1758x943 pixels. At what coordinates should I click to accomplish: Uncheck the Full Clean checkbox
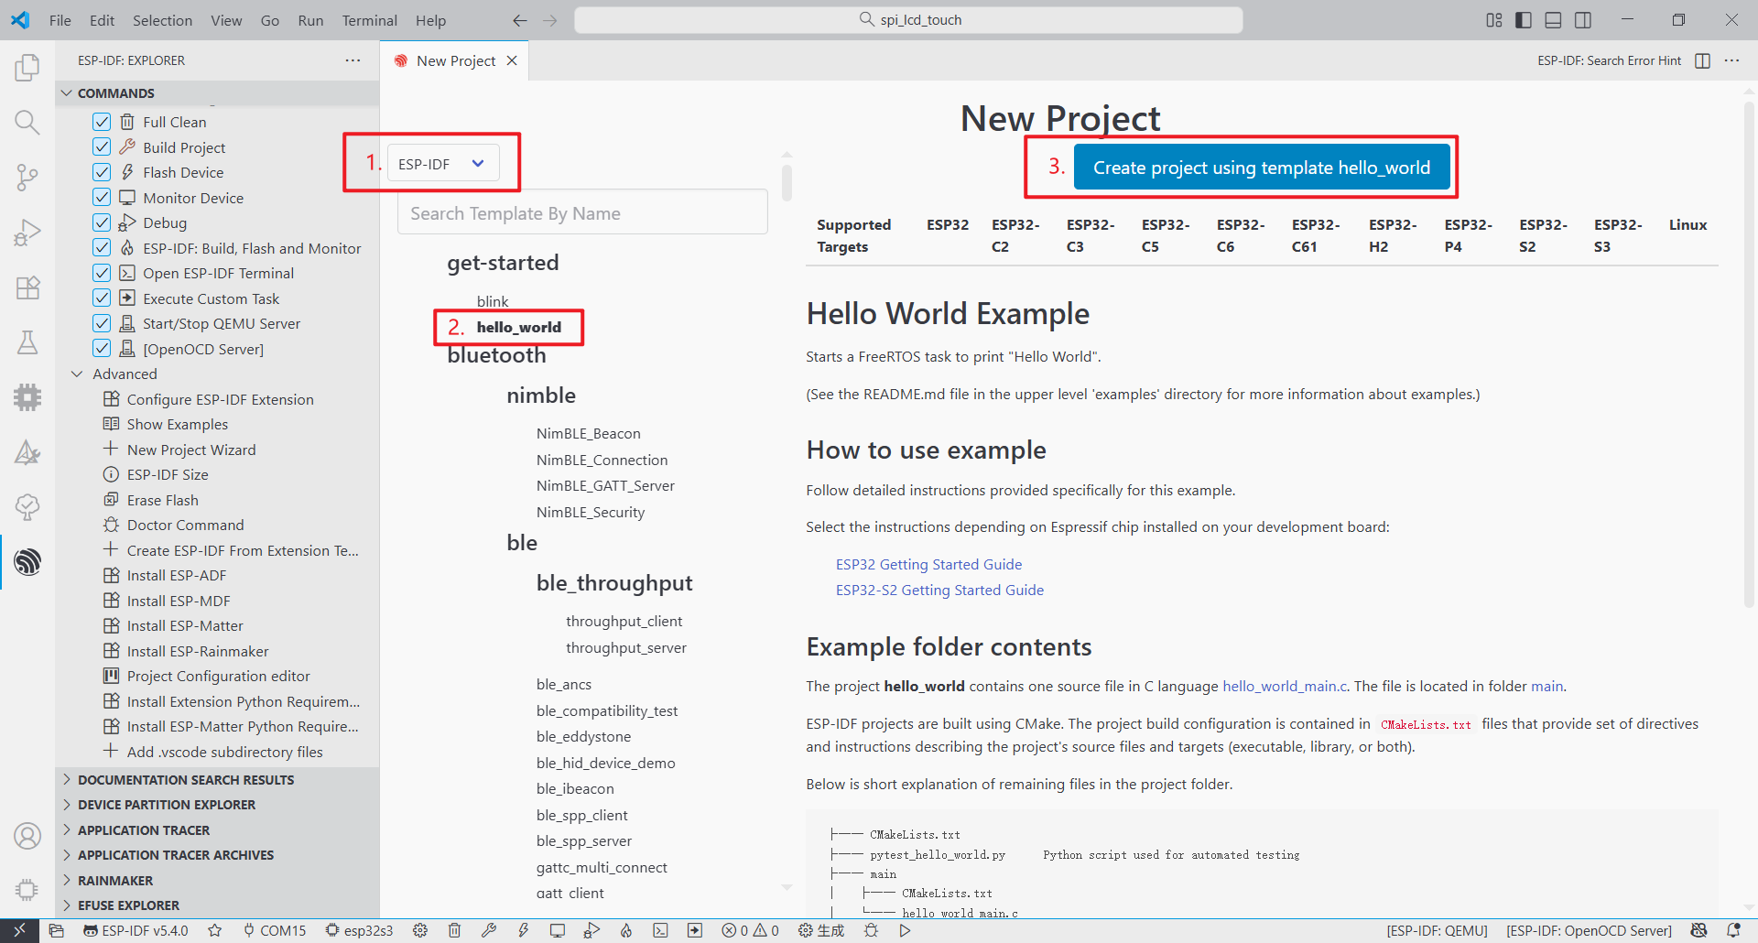coord(102,122)
